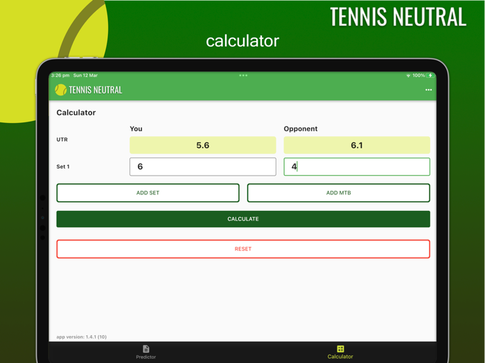This screenshot has width=485, height=363.
Task: Click the UTR row label
Action: [62, 140]
